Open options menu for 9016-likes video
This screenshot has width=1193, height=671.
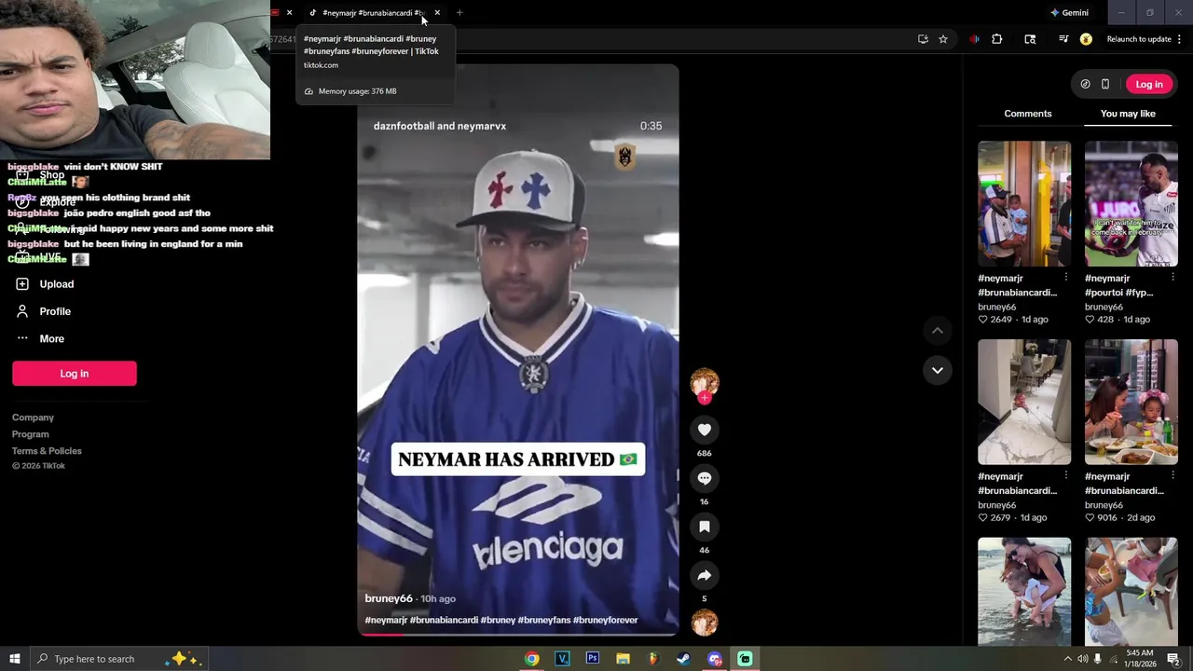click(x=1172, y=476)
